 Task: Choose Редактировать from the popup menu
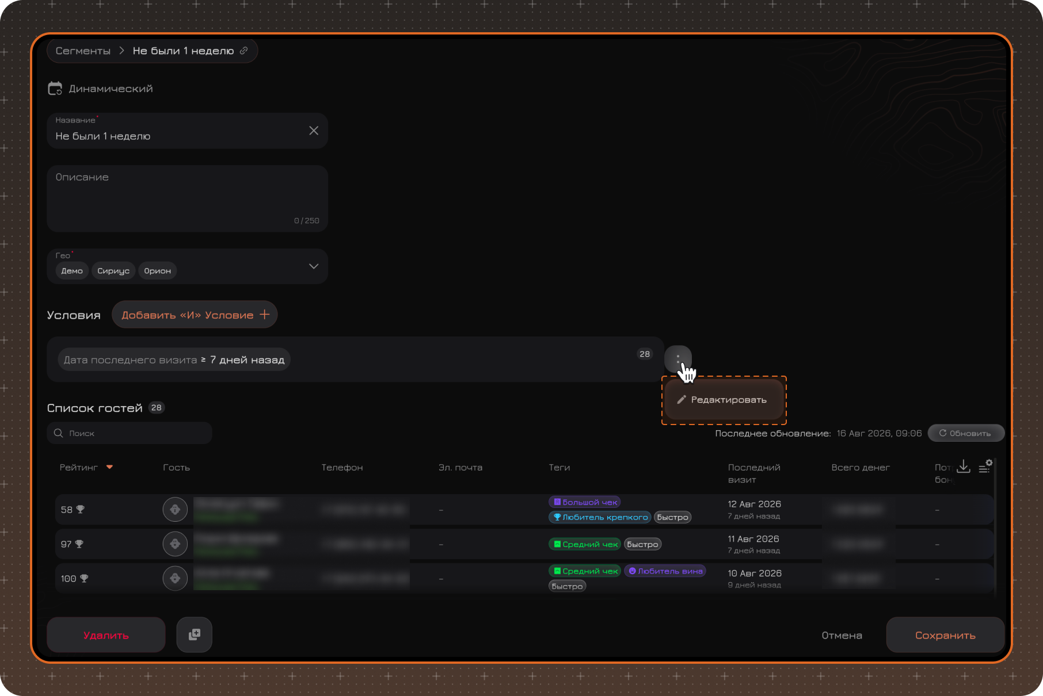[x=724, y=400]
